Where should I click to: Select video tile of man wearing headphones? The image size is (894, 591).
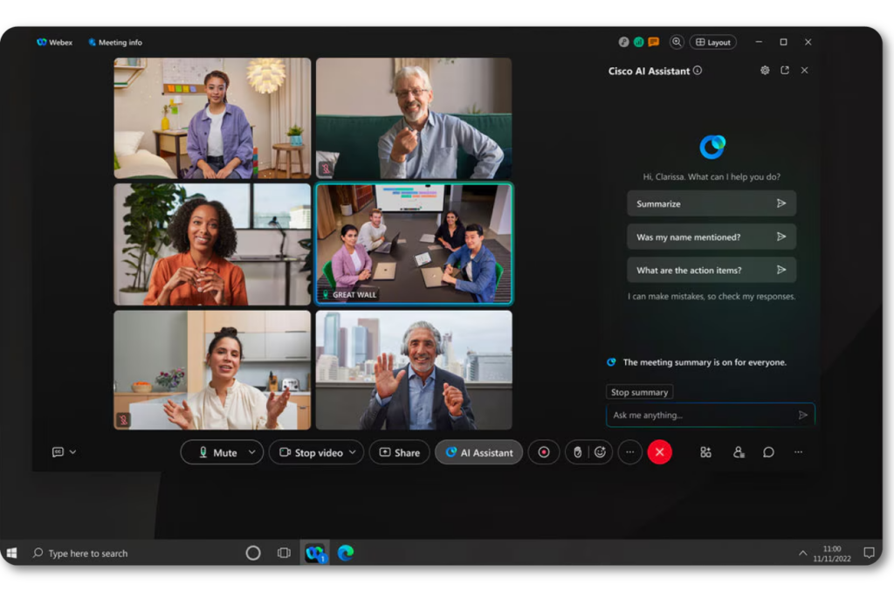click(x=414, y=370)
